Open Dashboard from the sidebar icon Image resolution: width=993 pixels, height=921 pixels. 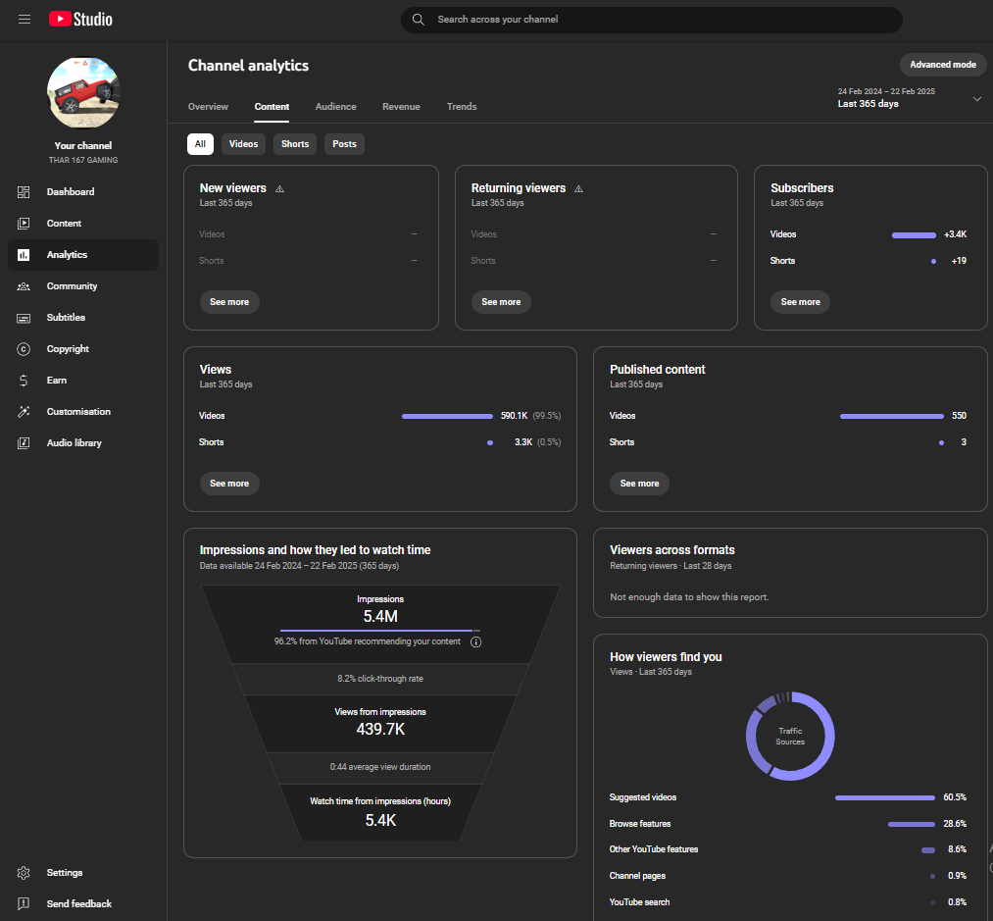tap(25, 192)
